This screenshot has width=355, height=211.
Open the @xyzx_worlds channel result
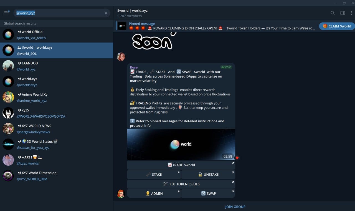tap(57, 160)
